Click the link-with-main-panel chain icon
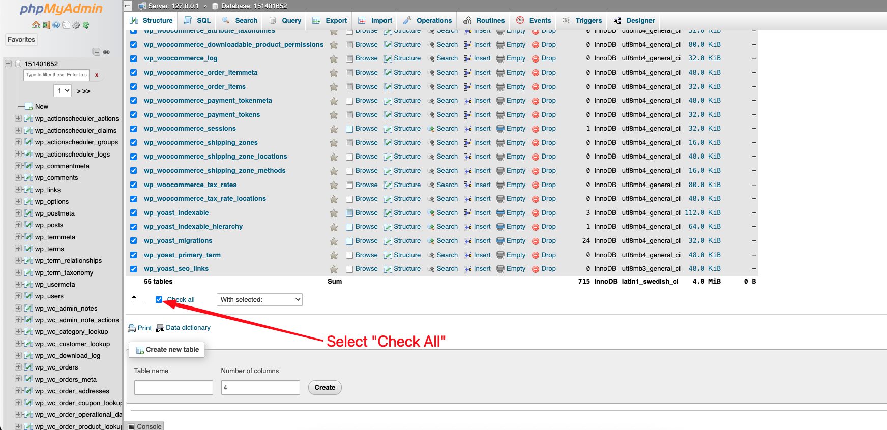 click(x=106, y=52)
